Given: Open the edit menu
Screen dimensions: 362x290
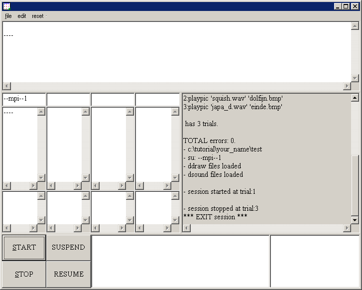Looking at the screenshot, I should (22, 16).
